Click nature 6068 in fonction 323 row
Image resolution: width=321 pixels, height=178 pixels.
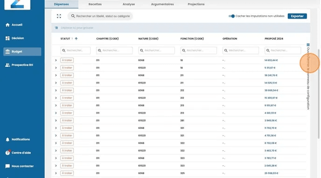(141, 158)
